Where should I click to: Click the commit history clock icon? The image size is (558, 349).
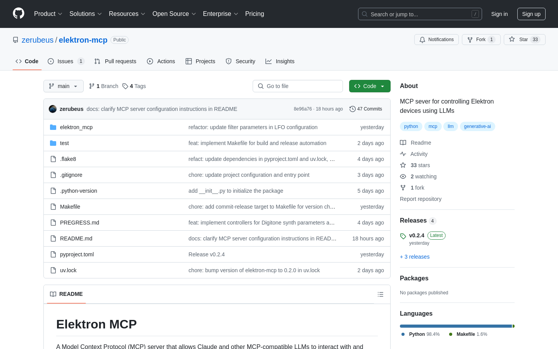[x=353, y=109]
